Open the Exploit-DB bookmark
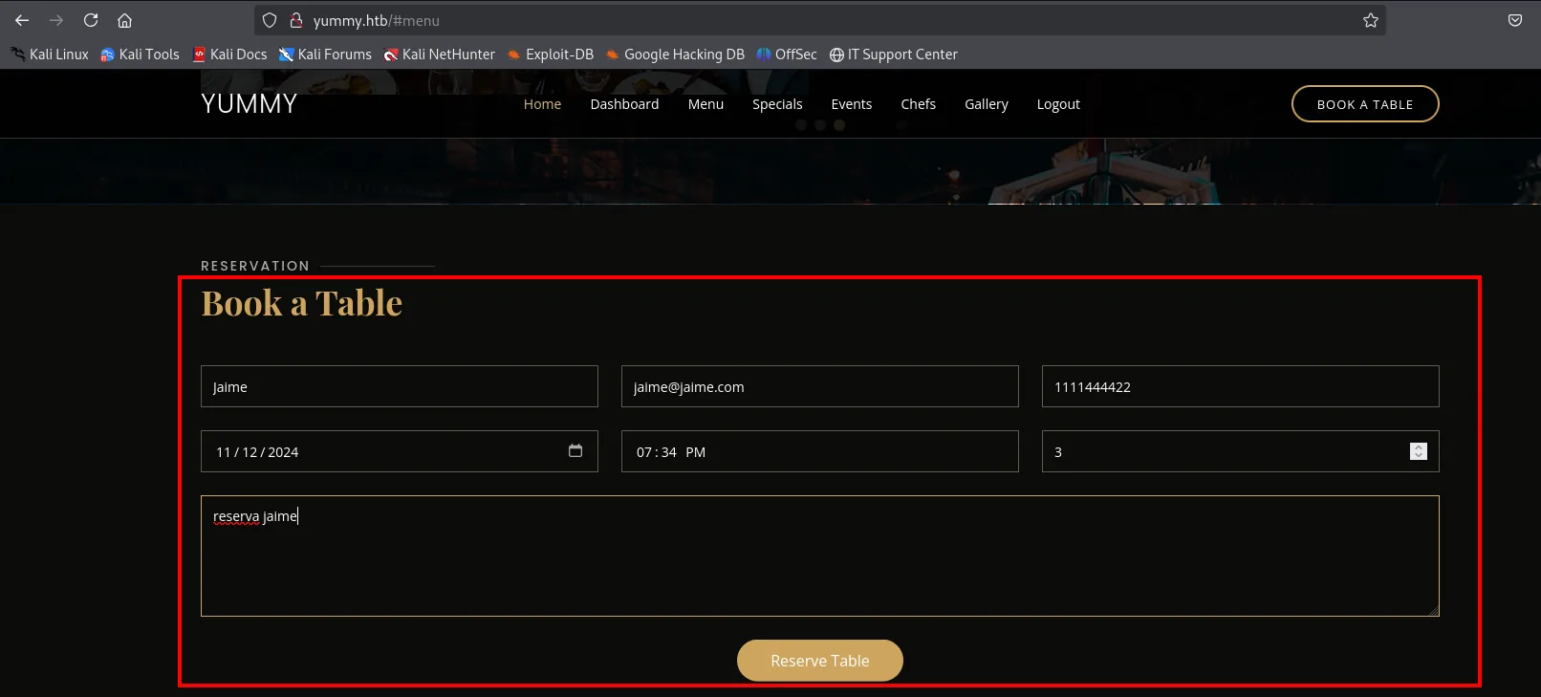This screenshot has height=697, width=1541. [x=550, y=54]
